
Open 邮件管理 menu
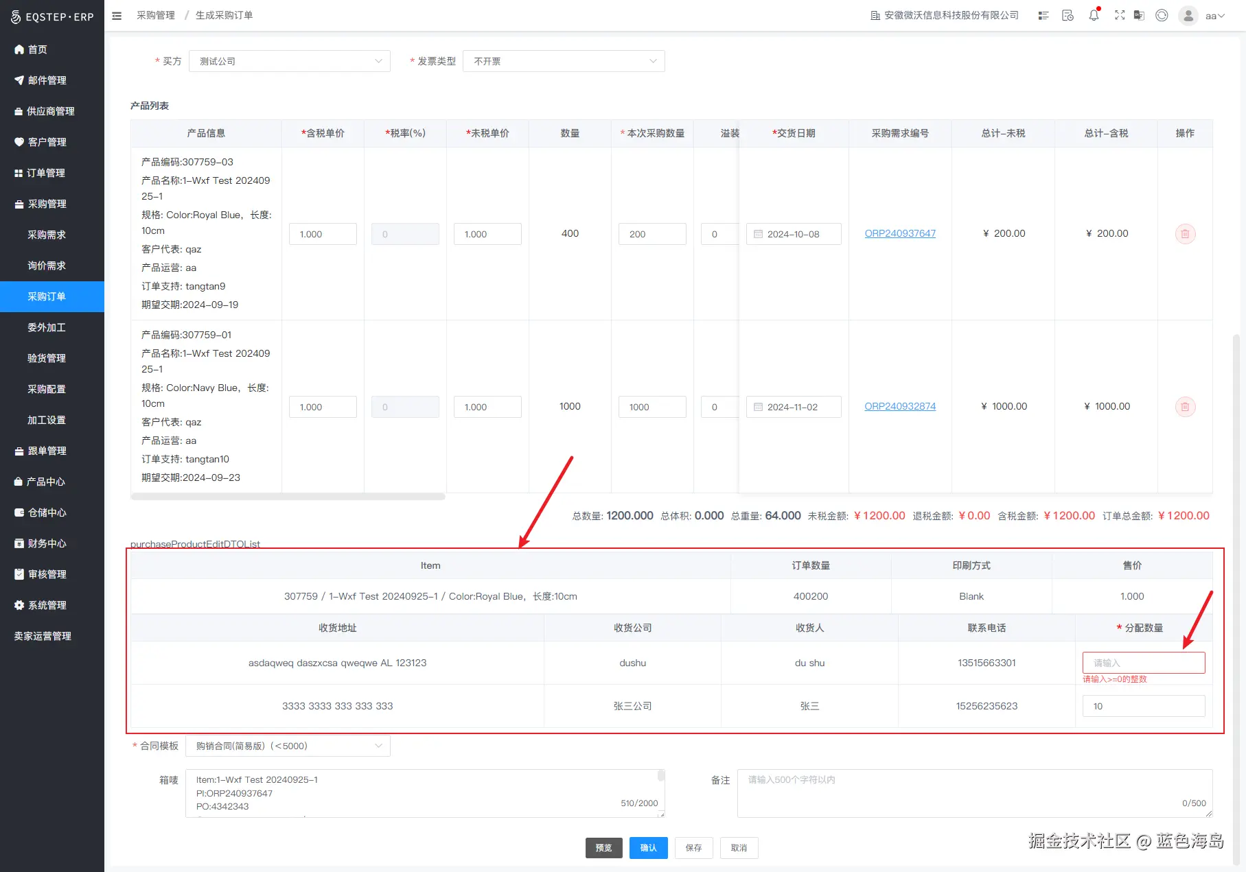point(52,80)
